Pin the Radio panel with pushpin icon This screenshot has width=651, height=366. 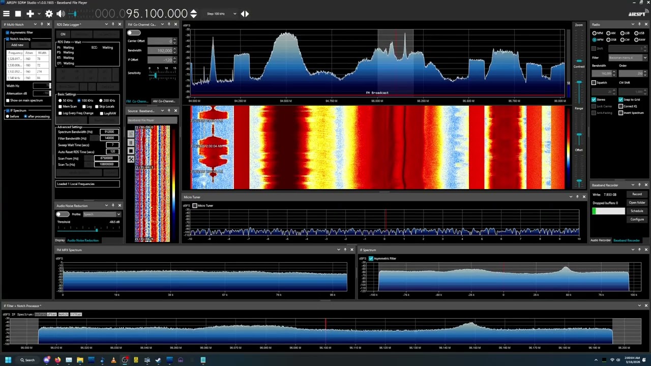point(639,24)
